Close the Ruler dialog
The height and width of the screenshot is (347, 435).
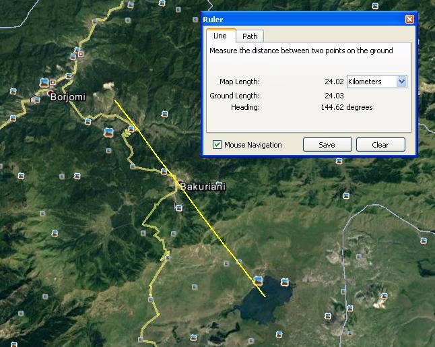(409, 19)
